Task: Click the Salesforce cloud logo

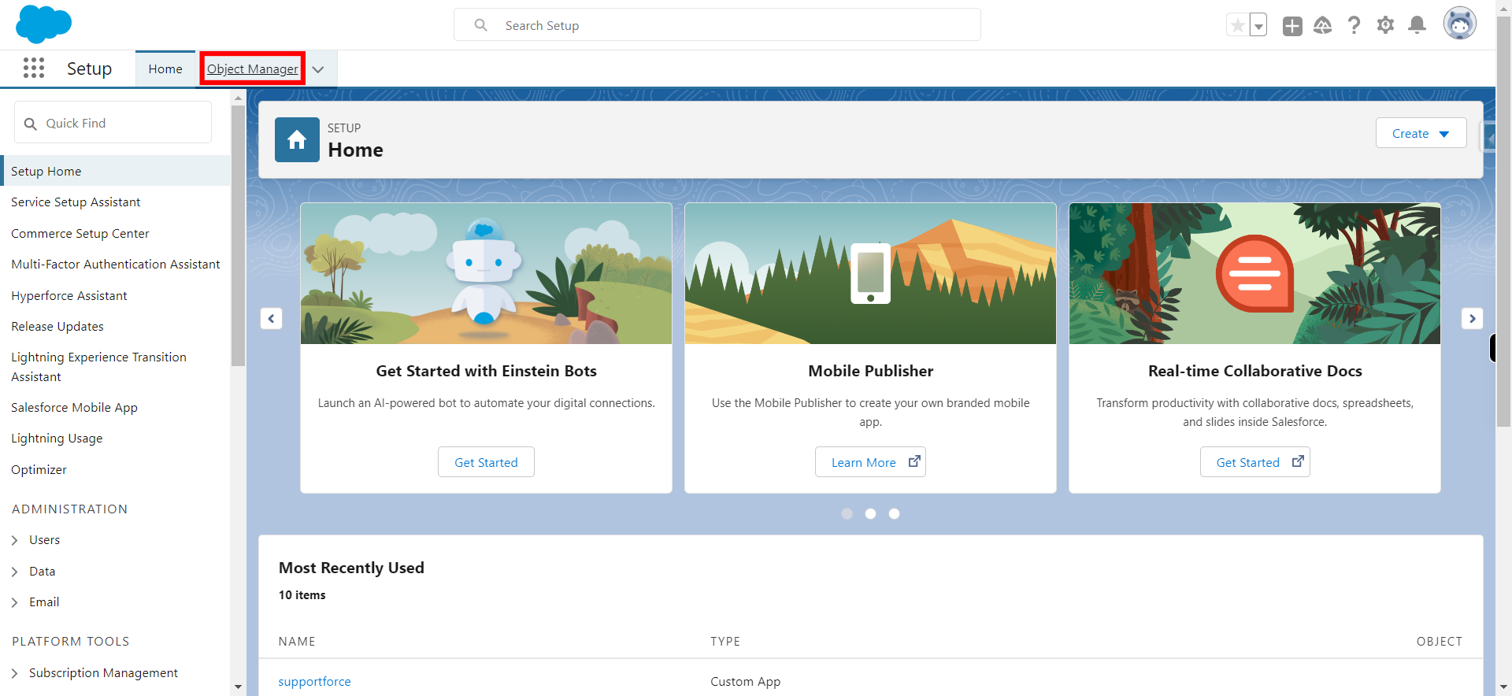Action: [43, 24]
